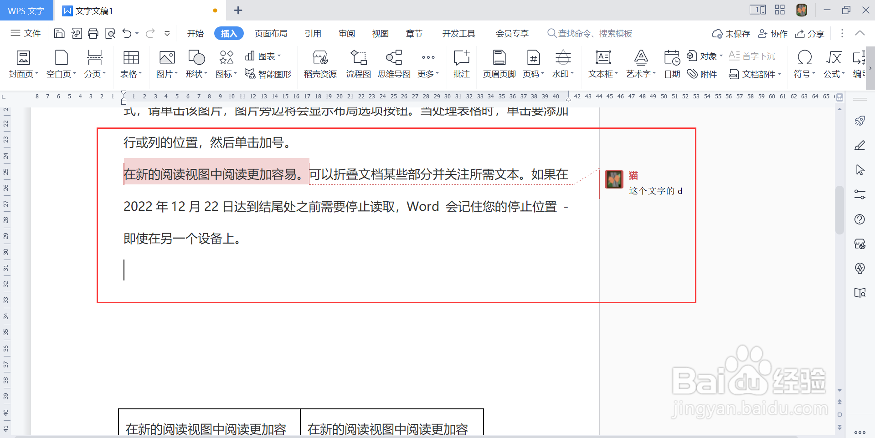Insert a 思维导图 mind map
Viewport: 875px width, 438px height.
[x=394, y=64]
